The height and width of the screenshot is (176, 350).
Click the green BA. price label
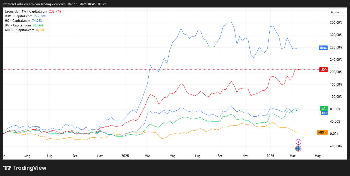[x=324, y=108]
